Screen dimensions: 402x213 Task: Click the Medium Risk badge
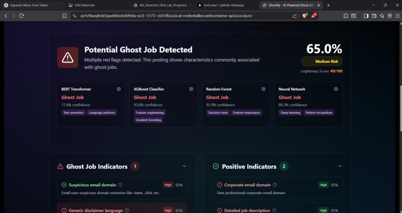pyautogui.click(x=322, y=61)
